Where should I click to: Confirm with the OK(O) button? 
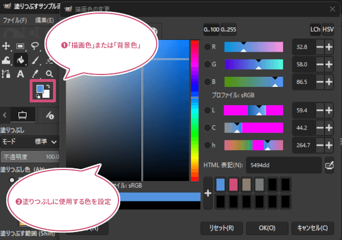click(x=267, y=228)
